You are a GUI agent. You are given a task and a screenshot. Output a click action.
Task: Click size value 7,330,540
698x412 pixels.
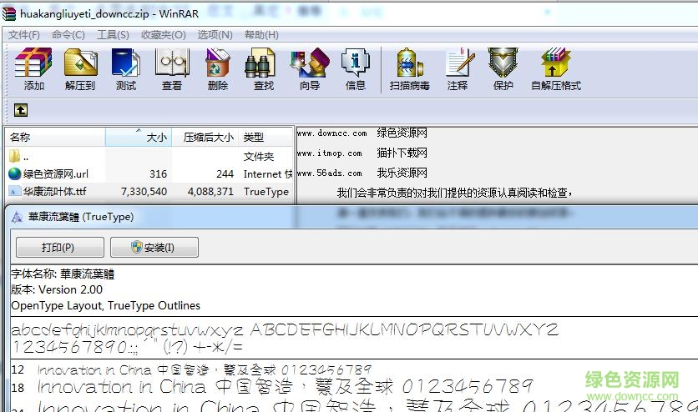(x=144, y=192)
